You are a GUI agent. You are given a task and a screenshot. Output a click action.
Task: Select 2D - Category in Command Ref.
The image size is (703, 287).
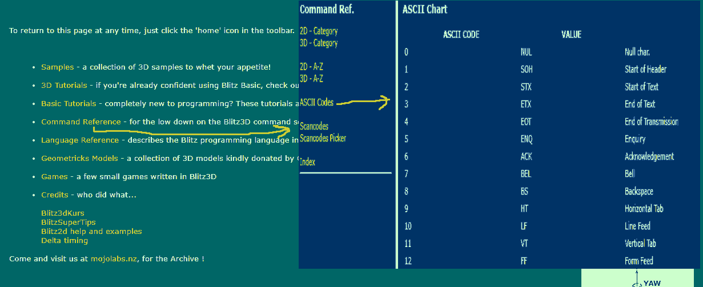[319, 31]
